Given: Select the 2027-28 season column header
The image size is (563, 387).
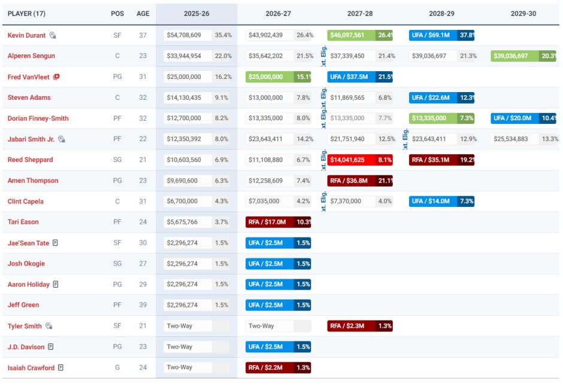Looking at the screenshot, I should click(359, 14).
